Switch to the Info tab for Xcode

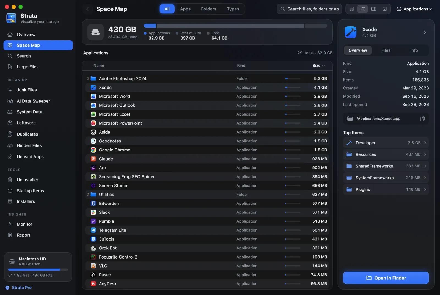click(414, 50)
